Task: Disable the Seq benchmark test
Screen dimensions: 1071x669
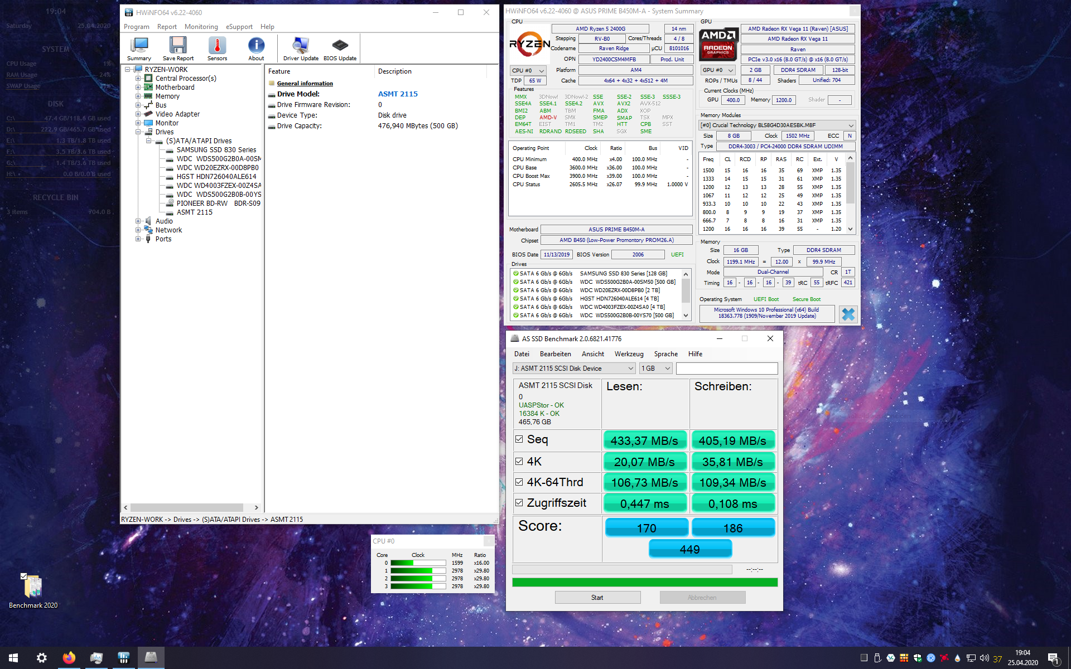Action: coord(519,439)
